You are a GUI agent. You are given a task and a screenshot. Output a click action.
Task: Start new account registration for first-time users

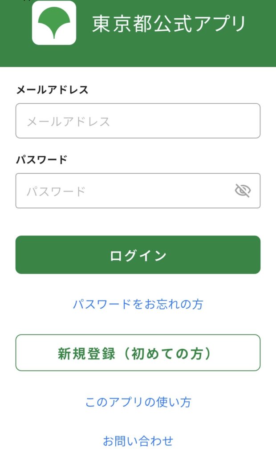pos(138,353)
